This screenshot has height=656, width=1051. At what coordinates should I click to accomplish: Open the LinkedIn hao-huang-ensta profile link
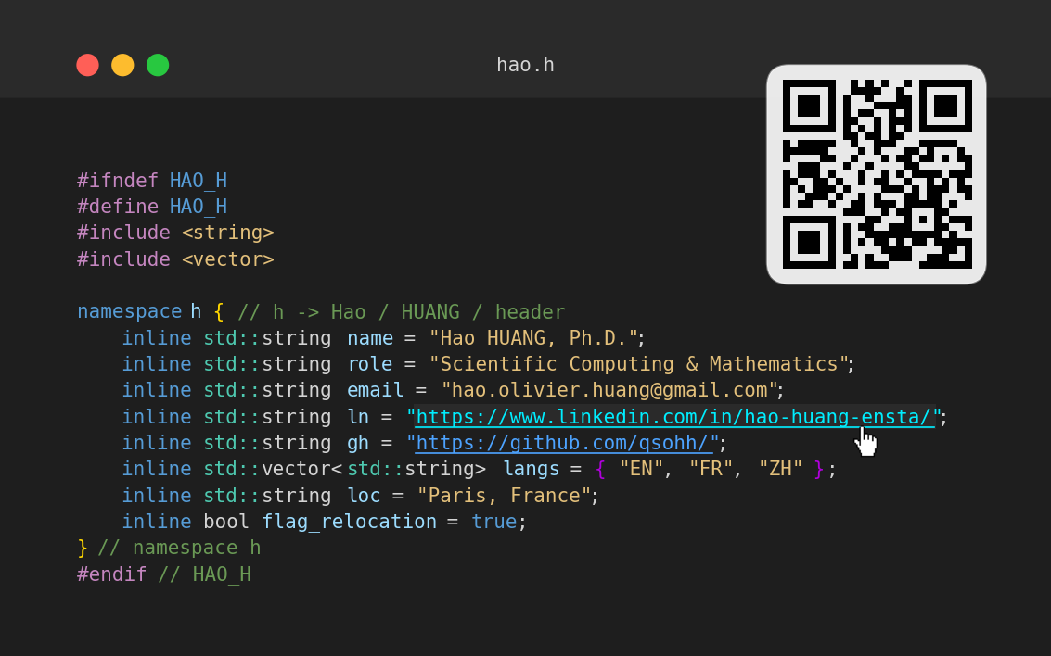tap(673, 417)
